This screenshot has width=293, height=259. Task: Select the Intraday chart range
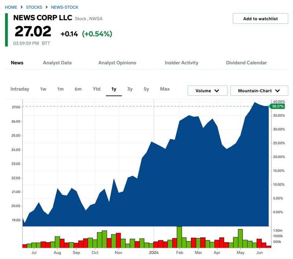[x=20, y=89]
